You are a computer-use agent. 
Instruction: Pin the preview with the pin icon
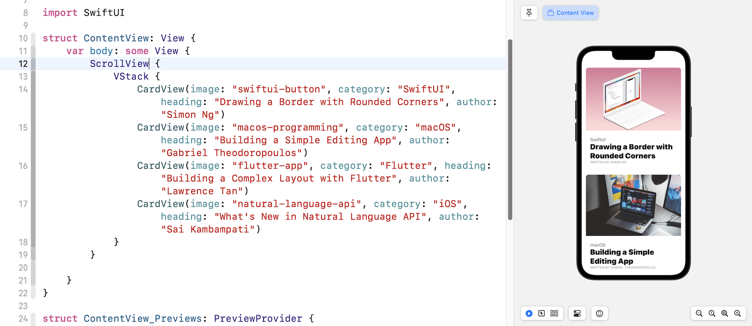click(x=529, y=13)
